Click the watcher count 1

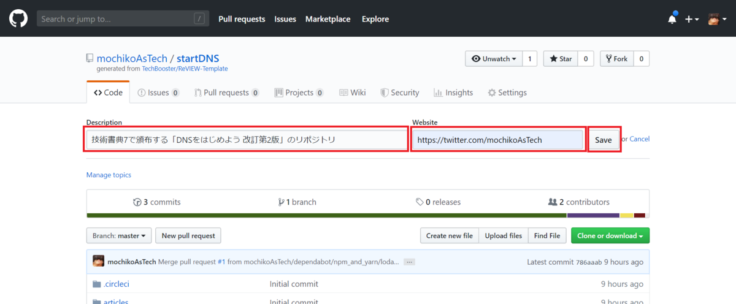pyautogui.click(x=530, y=59)
